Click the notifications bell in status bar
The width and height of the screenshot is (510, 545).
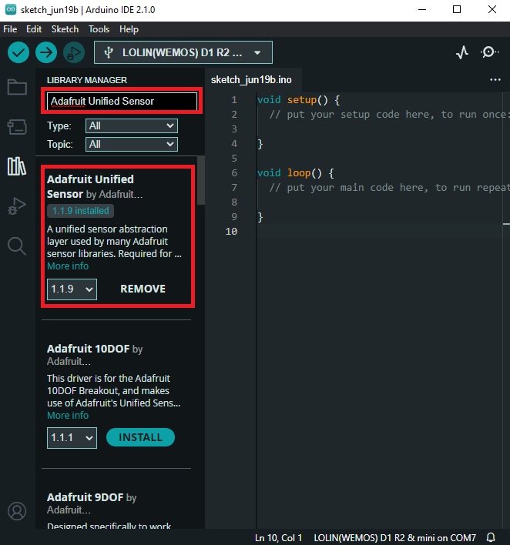click(491, 537)
